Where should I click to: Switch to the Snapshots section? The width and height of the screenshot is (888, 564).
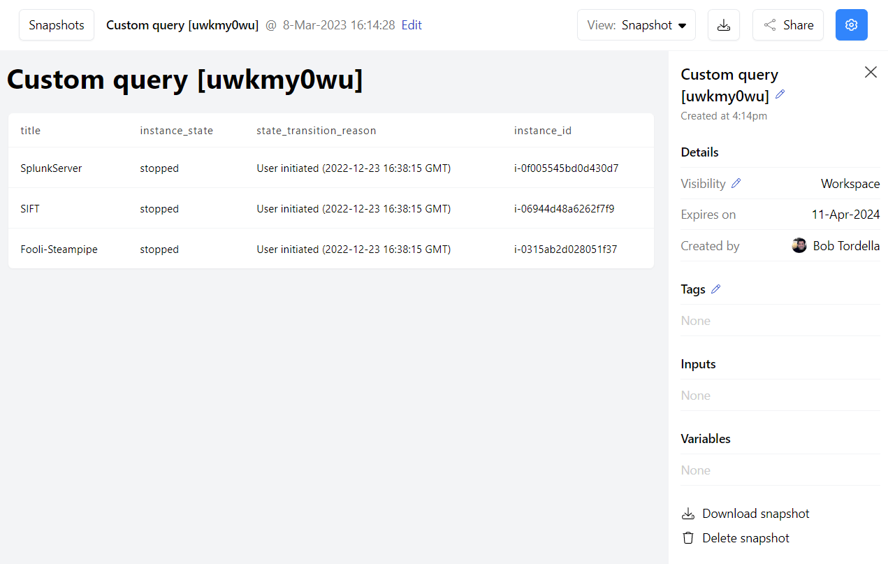click(x=56, y=24)
